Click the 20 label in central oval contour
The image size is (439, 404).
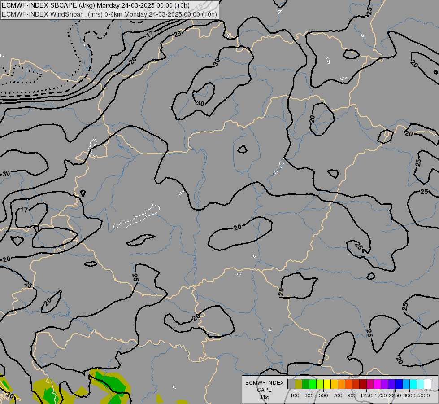[237, 228]
